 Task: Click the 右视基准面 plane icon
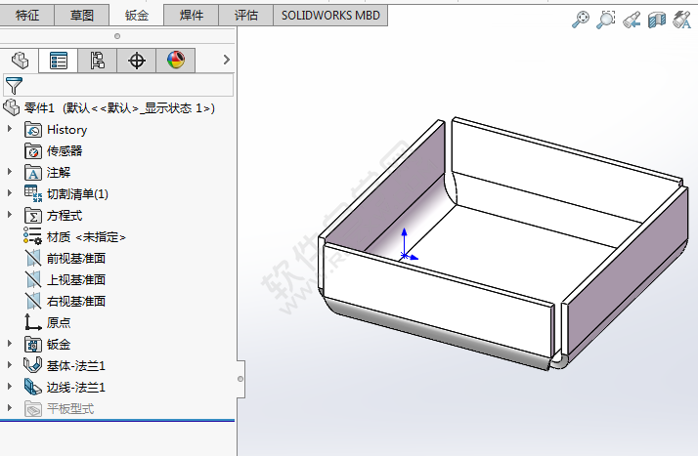[33, 301]
